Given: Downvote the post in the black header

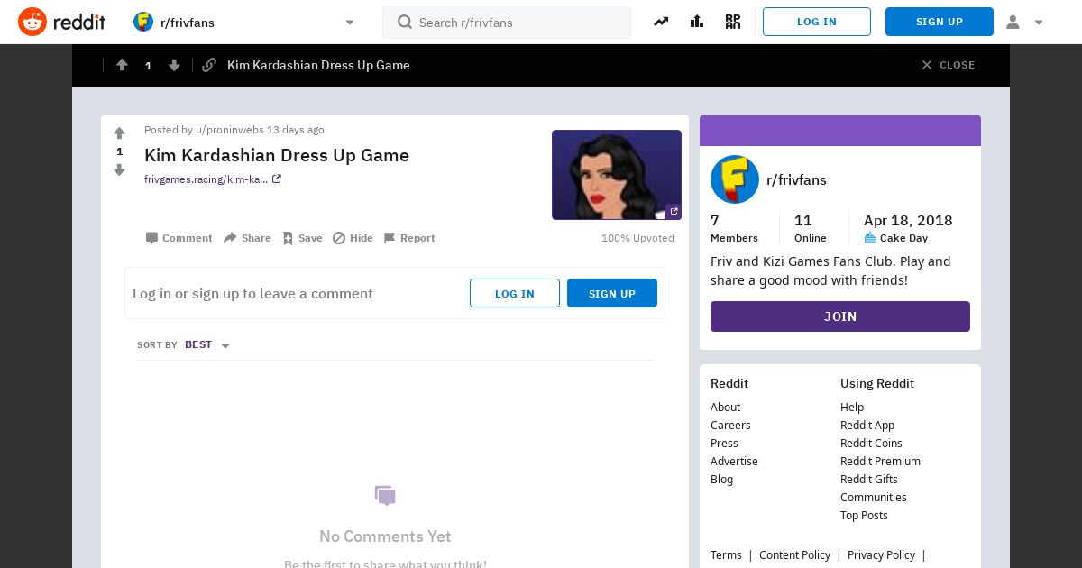Looking at the screenshot, I should [x=174, y=65].
